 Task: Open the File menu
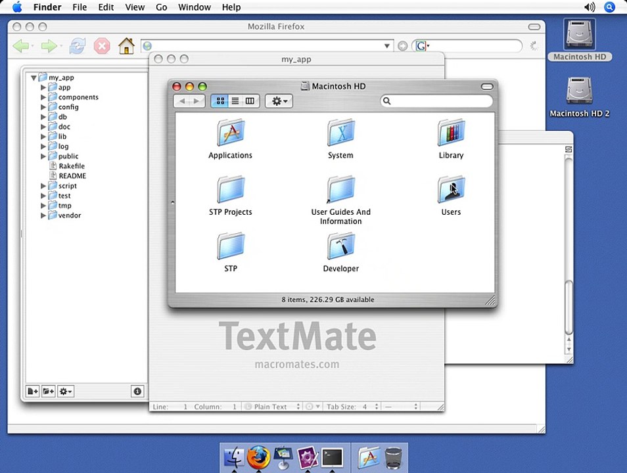(80, 7)
